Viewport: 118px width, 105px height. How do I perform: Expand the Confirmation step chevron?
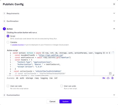(114, 21)
